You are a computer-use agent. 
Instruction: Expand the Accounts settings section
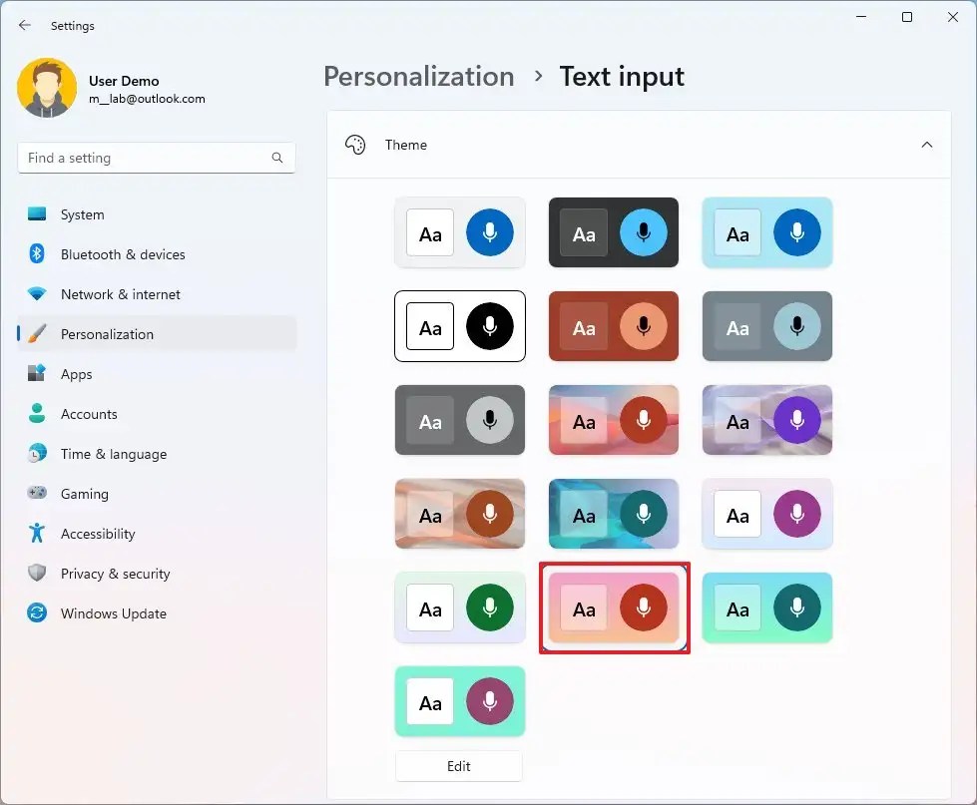click(x=89, y=414)
